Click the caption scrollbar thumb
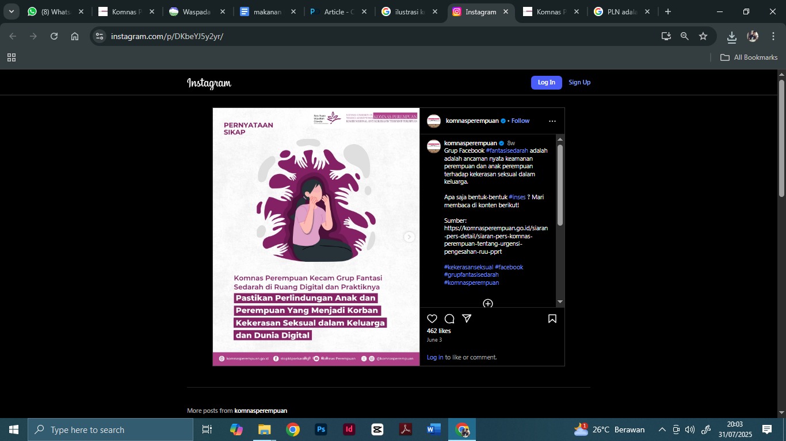786x441 pixels. [560, 184]
